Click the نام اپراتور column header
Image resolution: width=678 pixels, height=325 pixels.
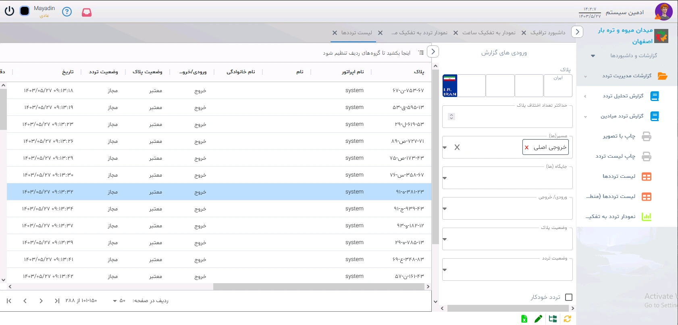(353, 72)
